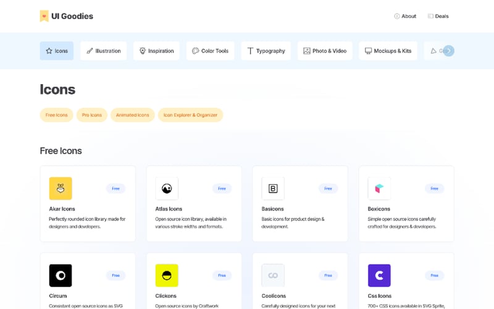The image size is (494, 309).
Task: Click the Free badge on Atlas Icons card
Action: point(222,188)
